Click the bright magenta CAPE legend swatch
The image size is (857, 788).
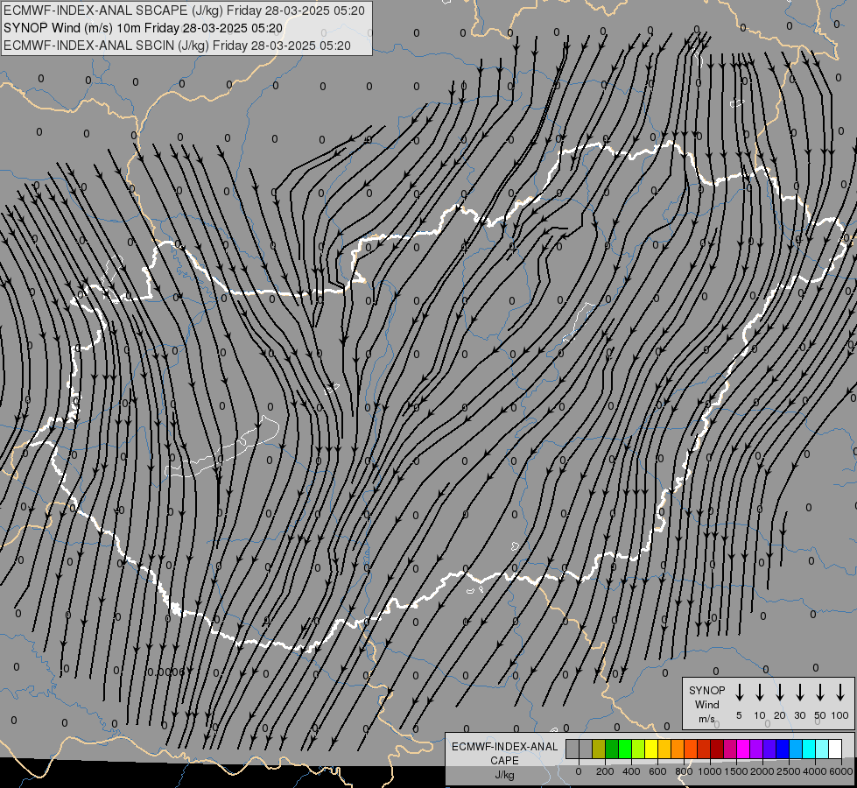pos(744,749)
